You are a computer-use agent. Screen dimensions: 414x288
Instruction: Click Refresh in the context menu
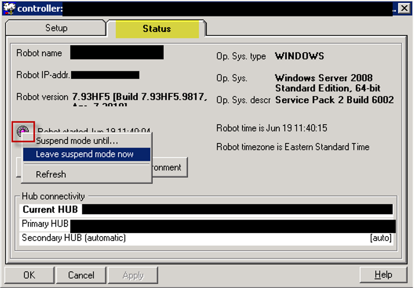[x=51, y=175]
